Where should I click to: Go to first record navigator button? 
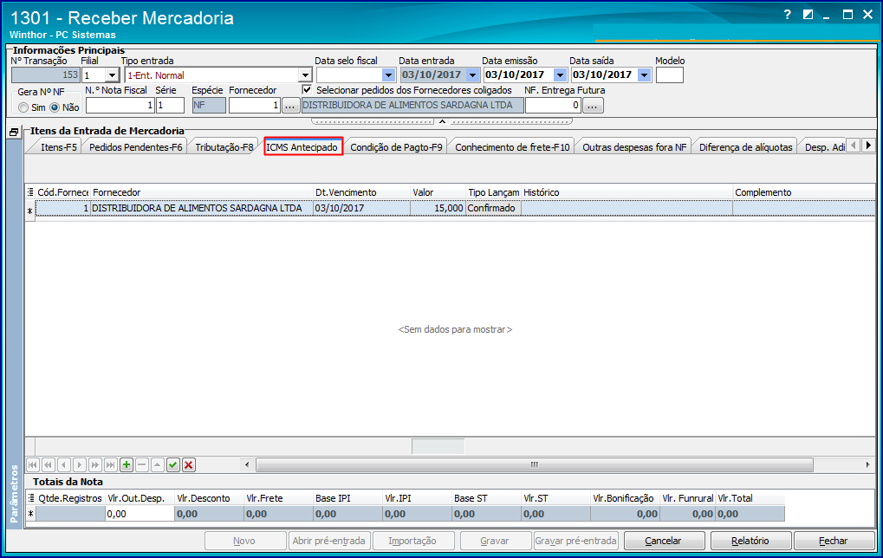coord(32,465)
